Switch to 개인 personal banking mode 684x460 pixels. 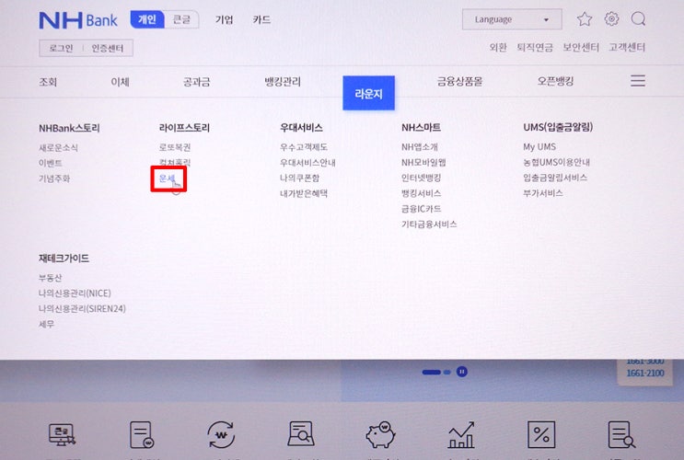(147, 19)
